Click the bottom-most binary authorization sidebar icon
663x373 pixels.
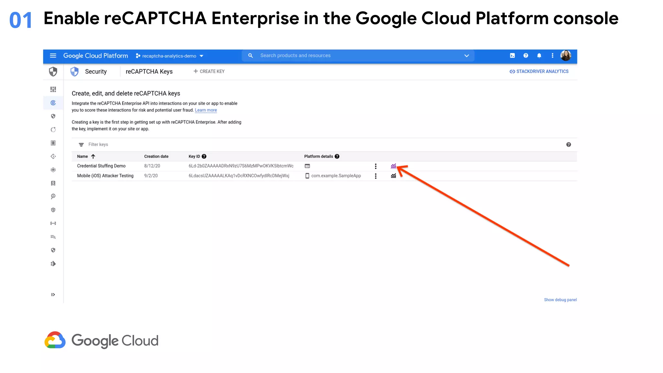click(x=53, y=264)
